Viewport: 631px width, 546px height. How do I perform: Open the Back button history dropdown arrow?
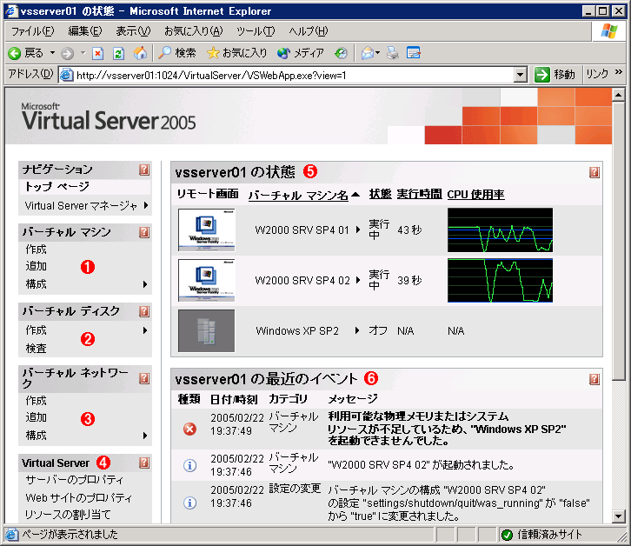tap(52, 53)
